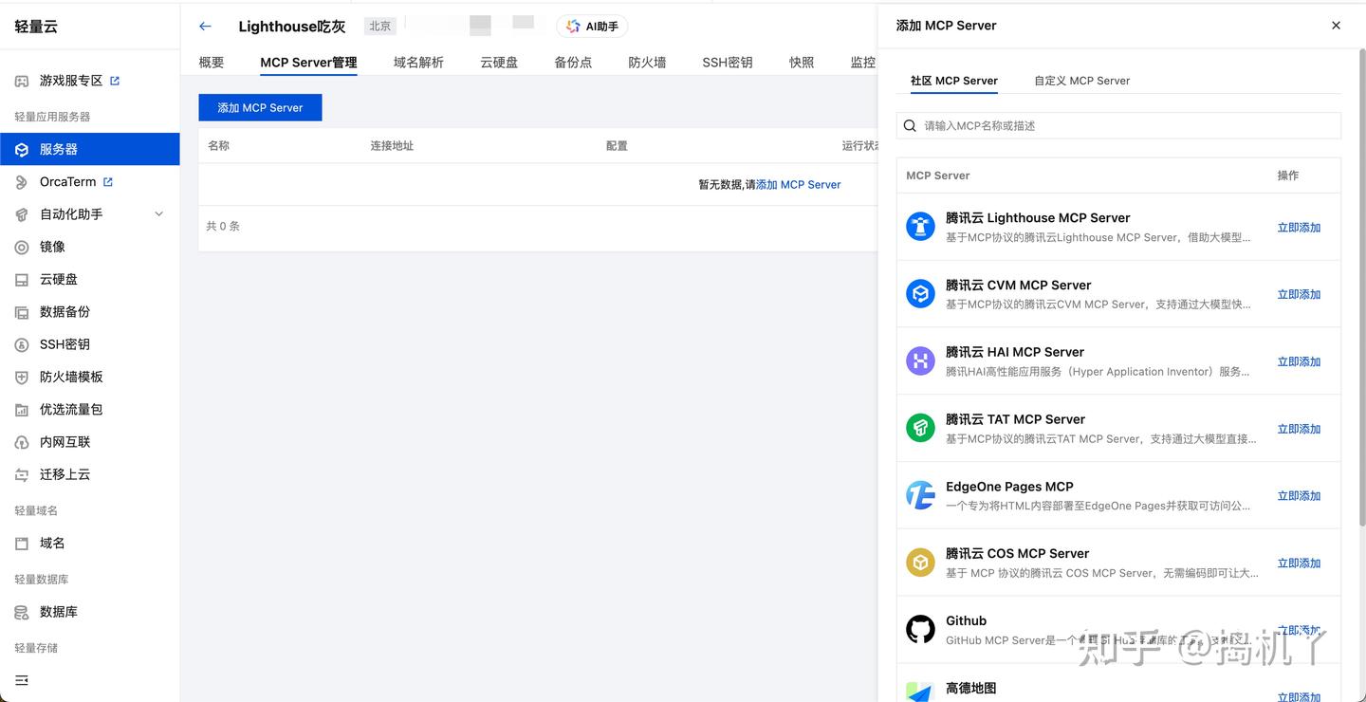
Task: Select the 社区 MCP Server tab
Action: [x=954, y=81]
